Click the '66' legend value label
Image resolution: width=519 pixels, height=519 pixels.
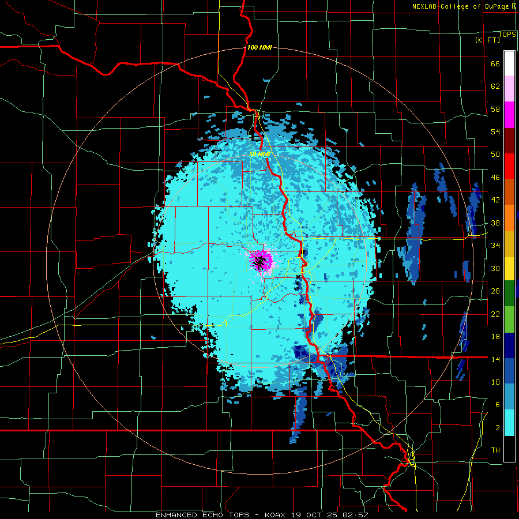point(495,64)
